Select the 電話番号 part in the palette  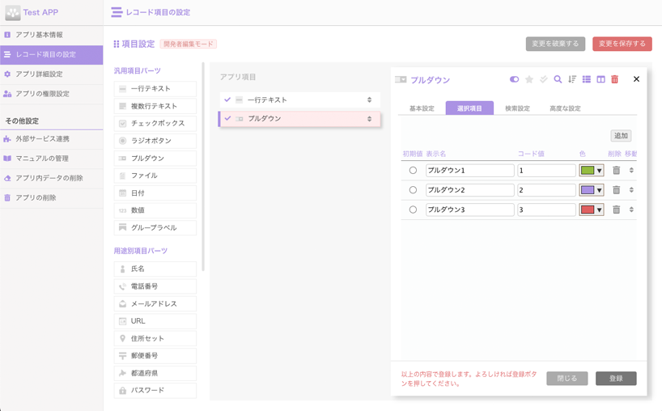(x=155, y=286)
